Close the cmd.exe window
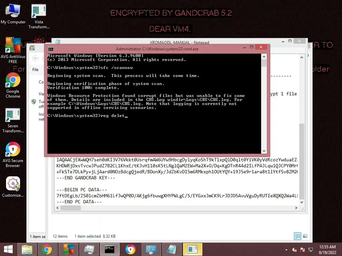Screen dimensions: 342x256 click(261, 47)
